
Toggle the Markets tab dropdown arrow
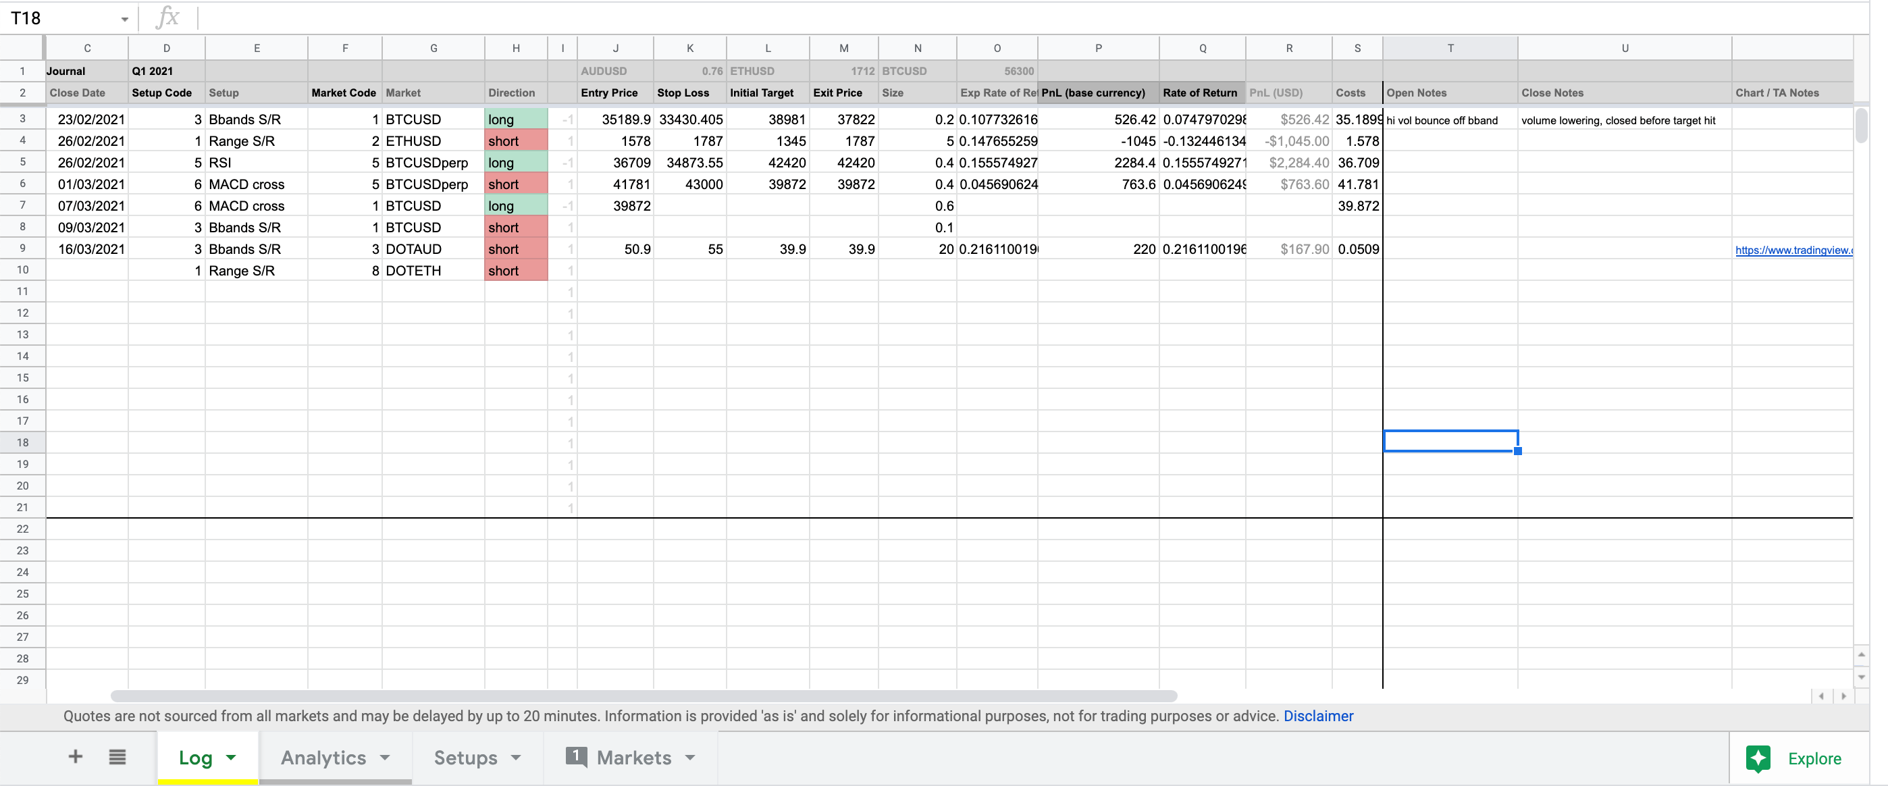692,758
